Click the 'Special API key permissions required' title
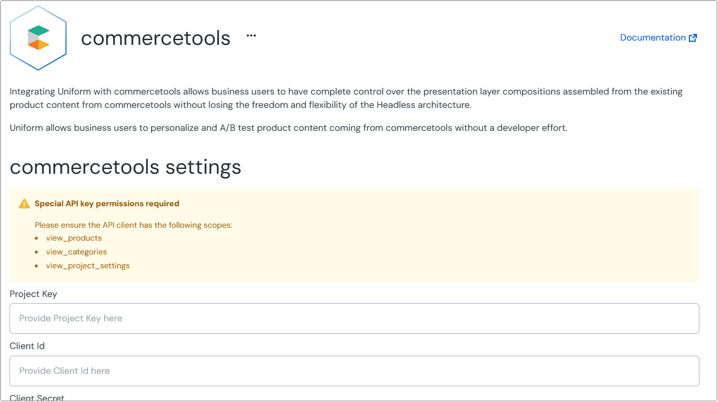This screenshot has width=718, height=402. pyautogui.click(x=107, y=204)
